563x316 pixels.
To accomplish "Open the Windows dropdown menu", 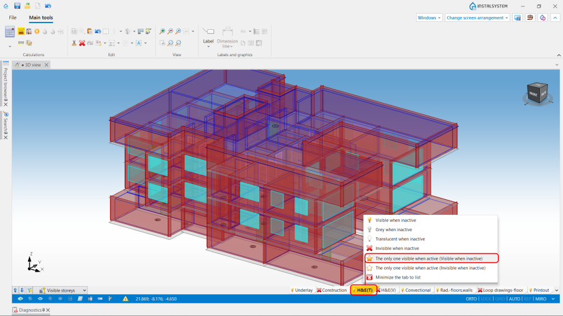I will (x=429, y=17).
